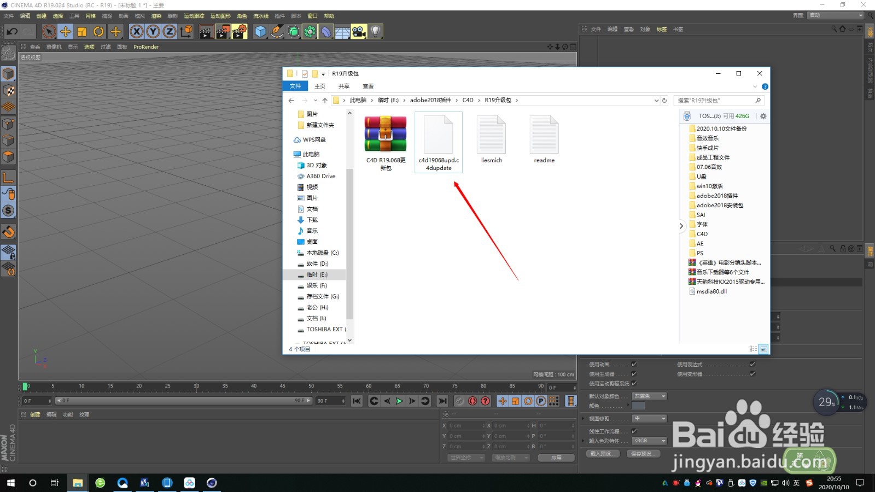Click Explorer refresh button
Image resolution: width=875 pixels, height=492 pixels.
click(664, 101)
